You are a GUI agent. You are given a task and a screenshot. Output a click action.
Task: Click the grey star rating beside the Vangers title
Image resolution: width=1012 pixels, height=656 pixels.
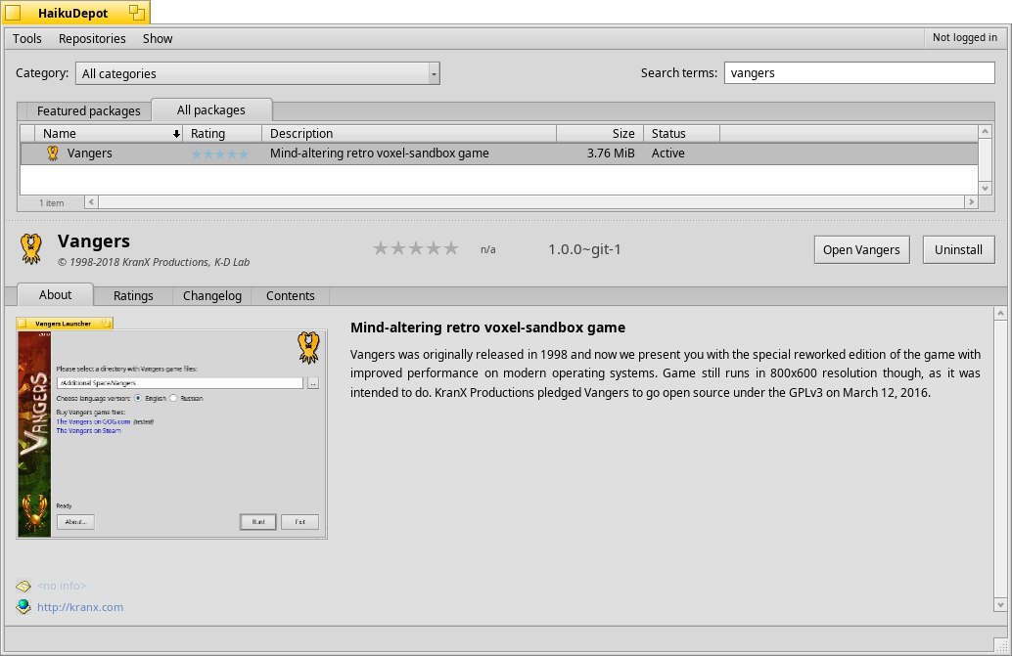pyautogui.click(x=416, y=248)
